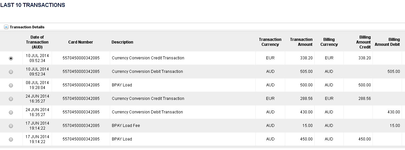Select the BPAY Load Fee radio button
Screen dimensions: 405x150
11,126
